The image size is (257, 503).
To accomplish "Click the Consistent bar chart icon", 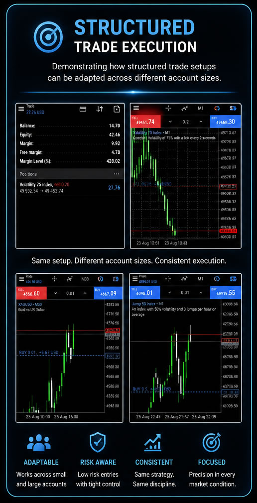I will tap(153, 442).
